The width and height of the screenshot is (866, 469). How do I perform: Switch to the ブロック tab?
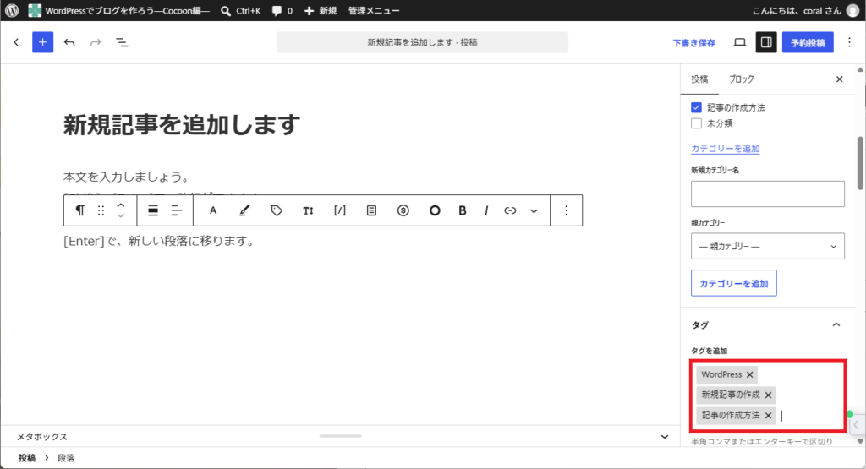point(741,79)
